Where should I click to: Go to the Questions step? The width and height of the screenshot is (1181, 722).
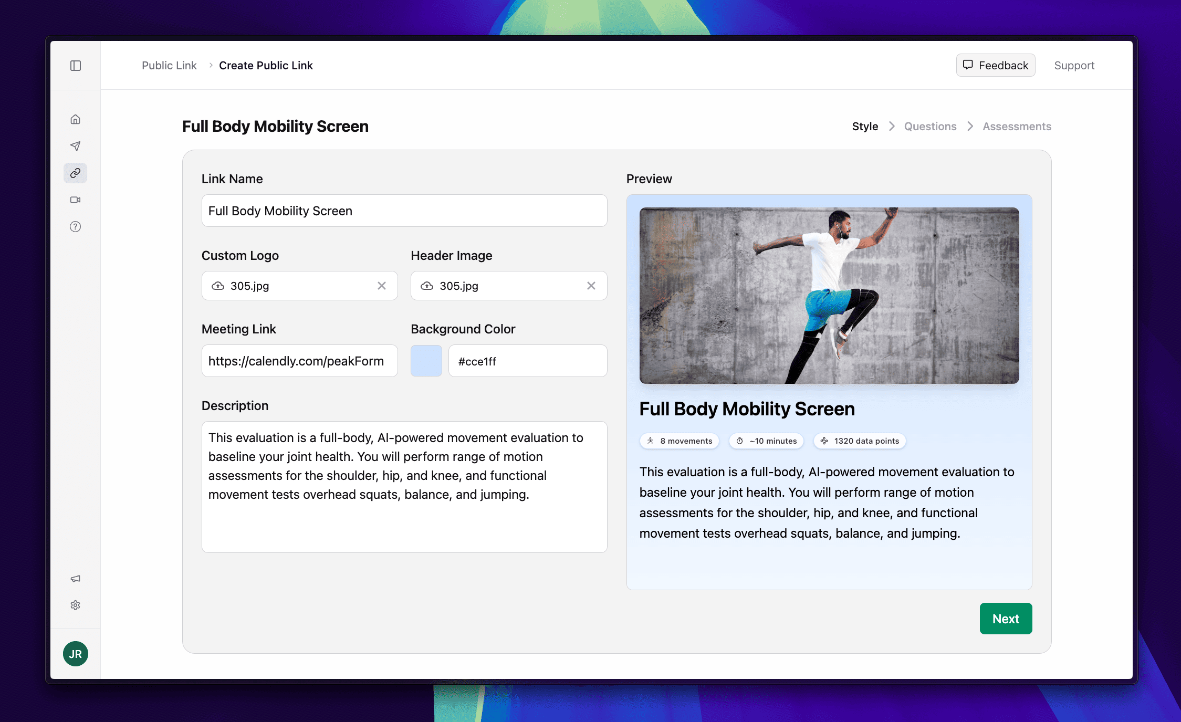(930, 127)
